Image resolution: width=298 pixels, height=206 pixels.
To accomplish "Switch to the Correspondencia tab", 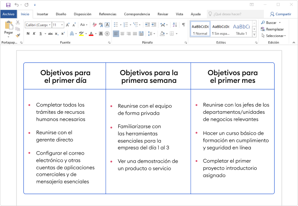I will 137,14.
